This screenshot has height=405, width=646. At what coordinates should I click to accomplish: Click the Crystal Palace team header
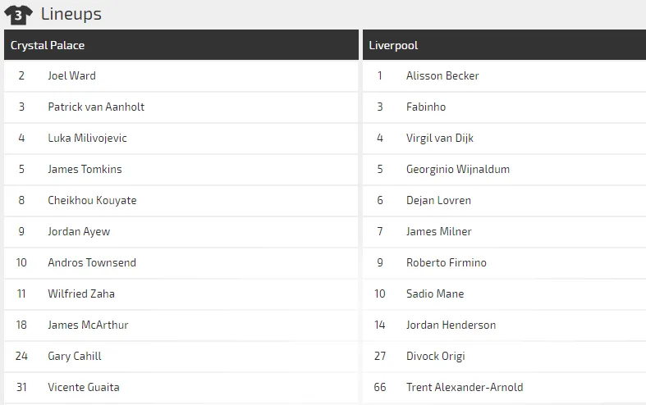click(x=48, y=45)
